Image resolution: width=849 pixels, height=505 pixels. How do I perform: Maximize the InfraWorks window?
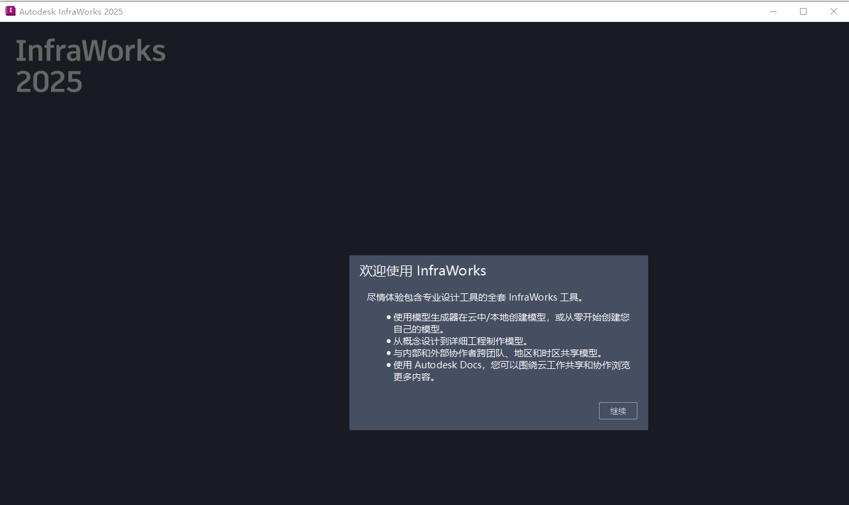point(803,11)
